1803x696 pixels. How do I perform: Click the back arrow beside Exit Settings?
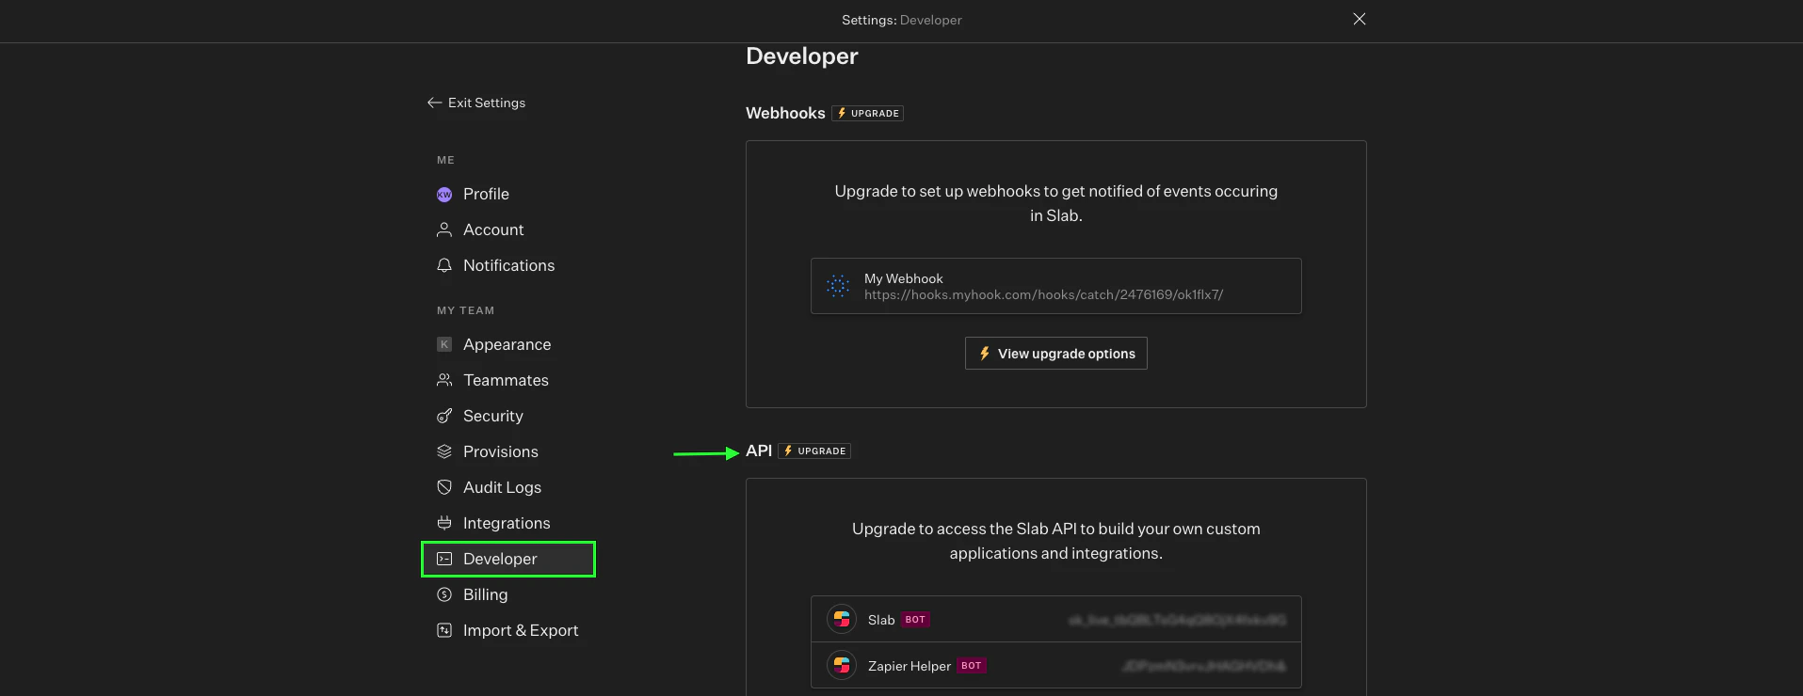pos(434,103)
